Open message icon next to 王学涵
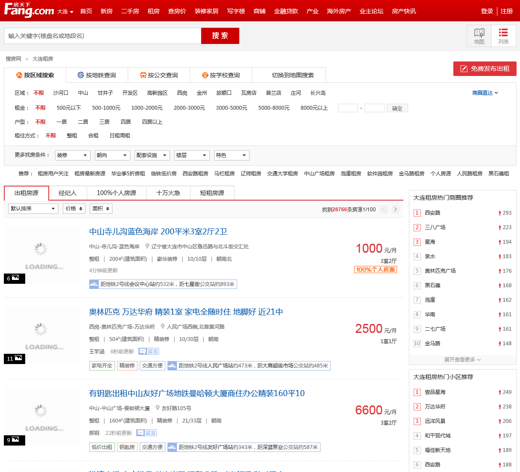 point(148,351)
